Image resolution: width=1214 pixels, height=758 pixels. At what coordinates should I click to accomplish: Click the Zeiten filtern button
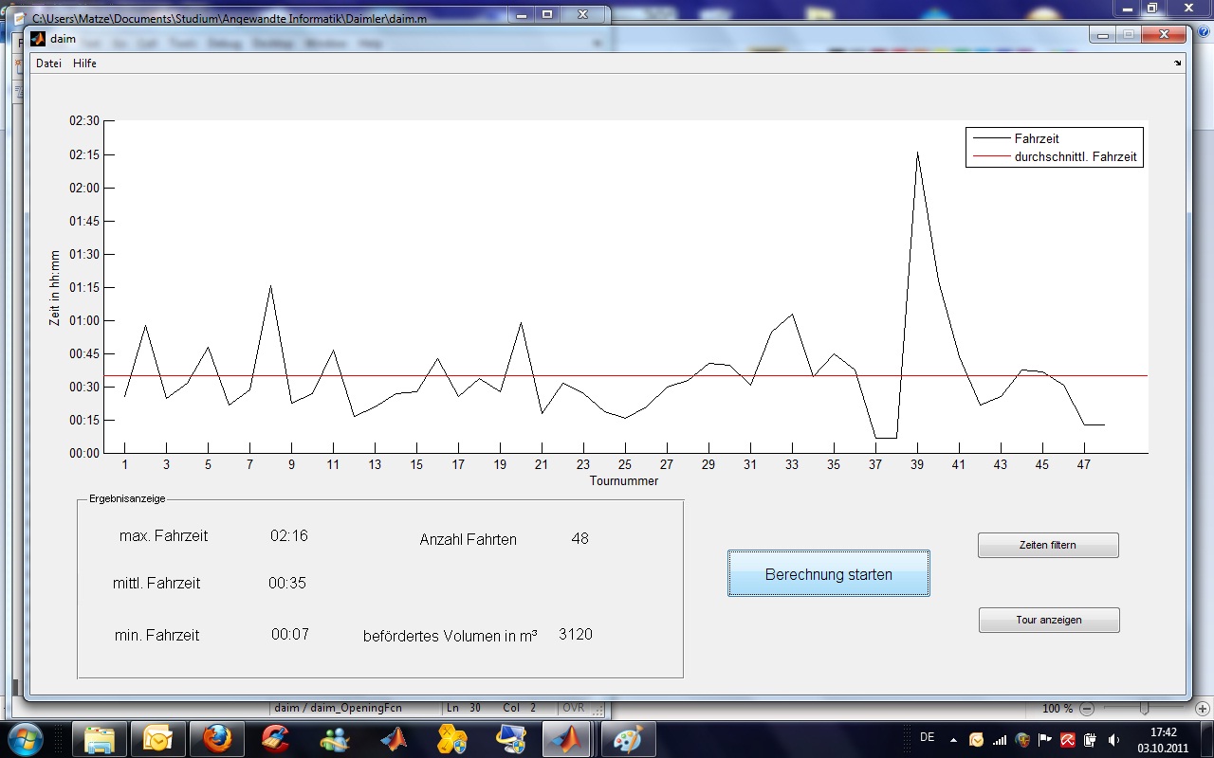coord(1048,546)
